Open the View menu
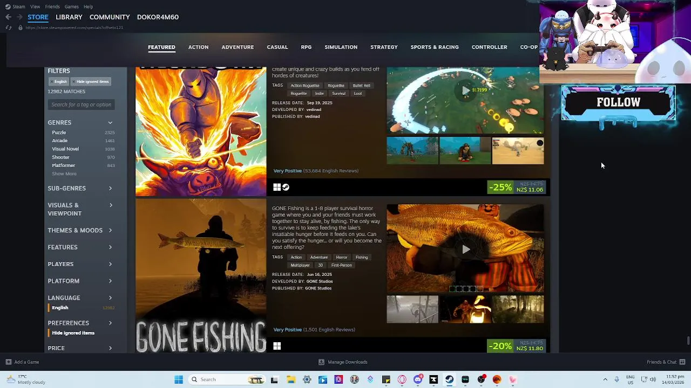The height and width of the screenshot is (388, 691). (35, 6)
